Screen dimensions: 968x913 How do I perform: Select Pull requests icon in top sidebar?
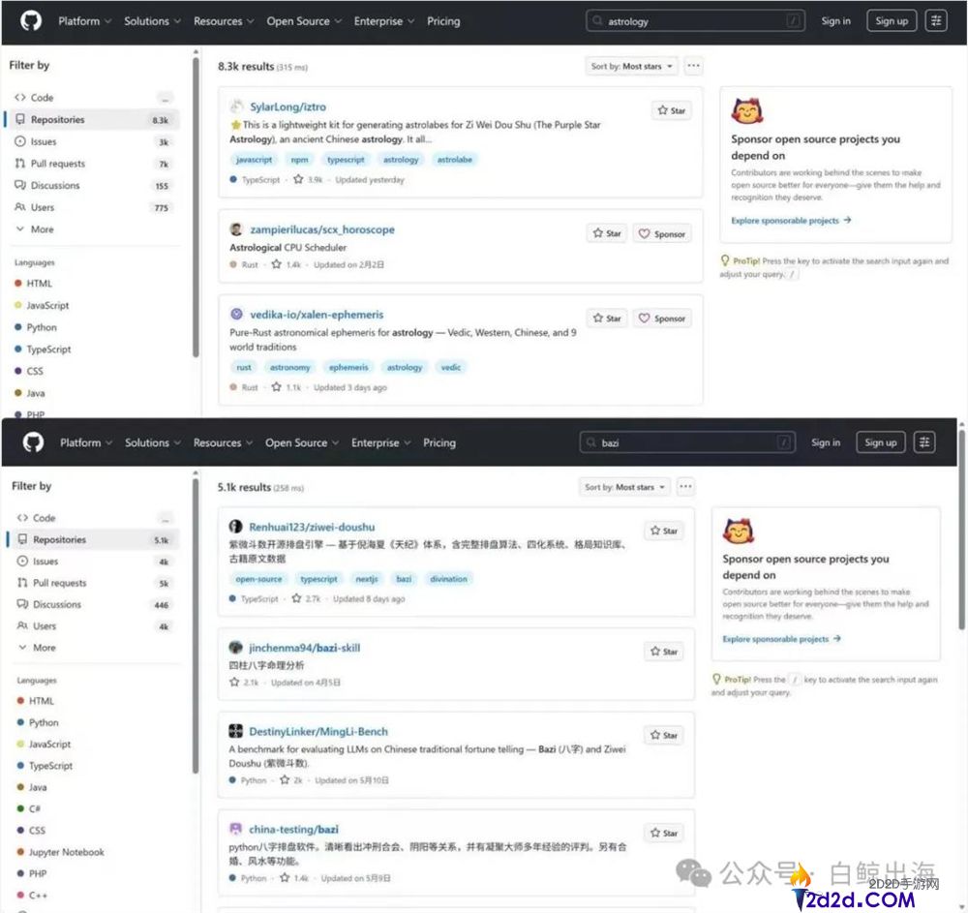20,163
